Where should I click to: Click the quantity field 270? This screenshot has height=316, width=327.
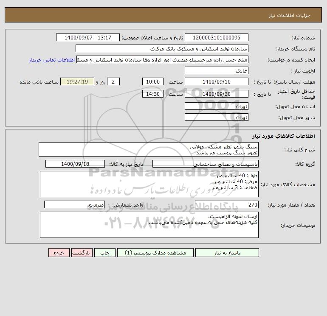coord(227,204)
